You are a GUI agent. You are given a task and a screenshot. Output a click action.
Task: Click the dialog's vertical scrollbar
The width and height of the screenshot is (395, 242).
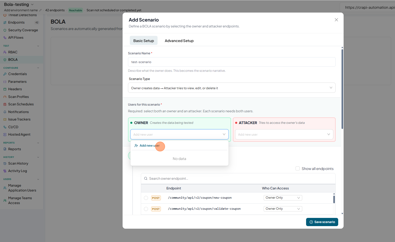coord(342,89)
